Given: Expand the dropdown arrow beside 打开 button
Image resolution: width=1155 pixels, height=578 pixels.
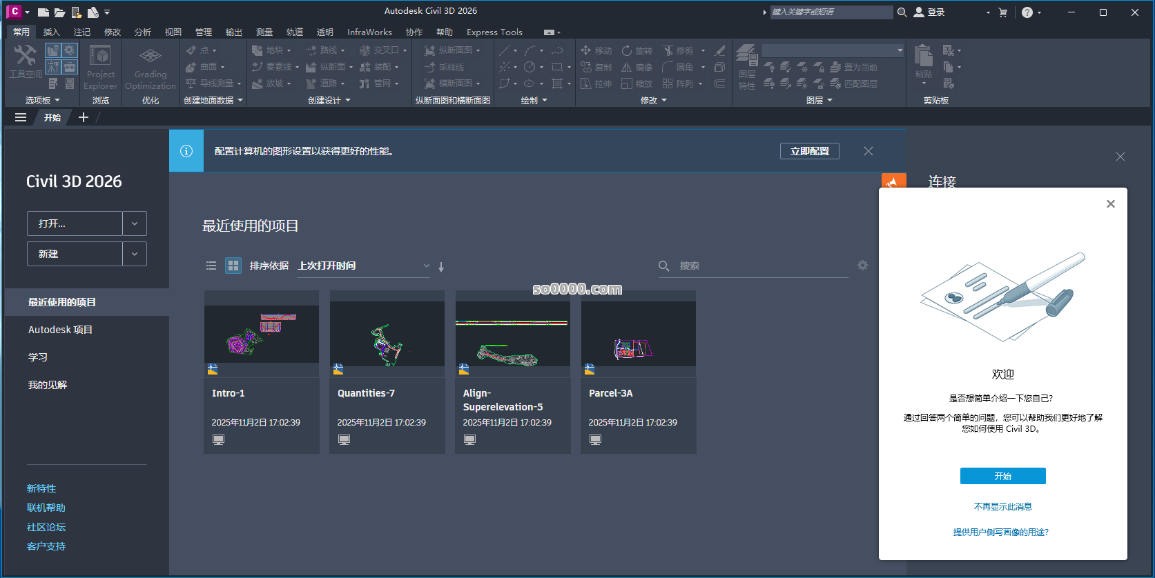Looking at the screenshot, I should point(135,223).
